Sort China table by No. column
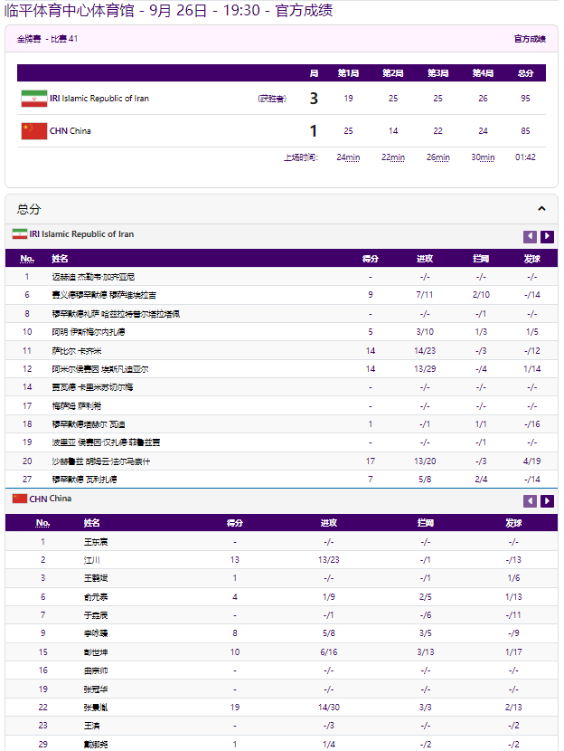Image resolution: width=564 pixels, height=751 pixels. pos(43,523)
